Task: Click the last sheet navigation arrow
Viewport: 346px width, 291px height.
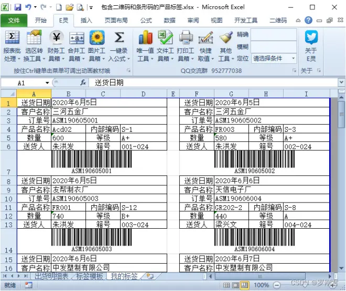Action: point(26,276)
